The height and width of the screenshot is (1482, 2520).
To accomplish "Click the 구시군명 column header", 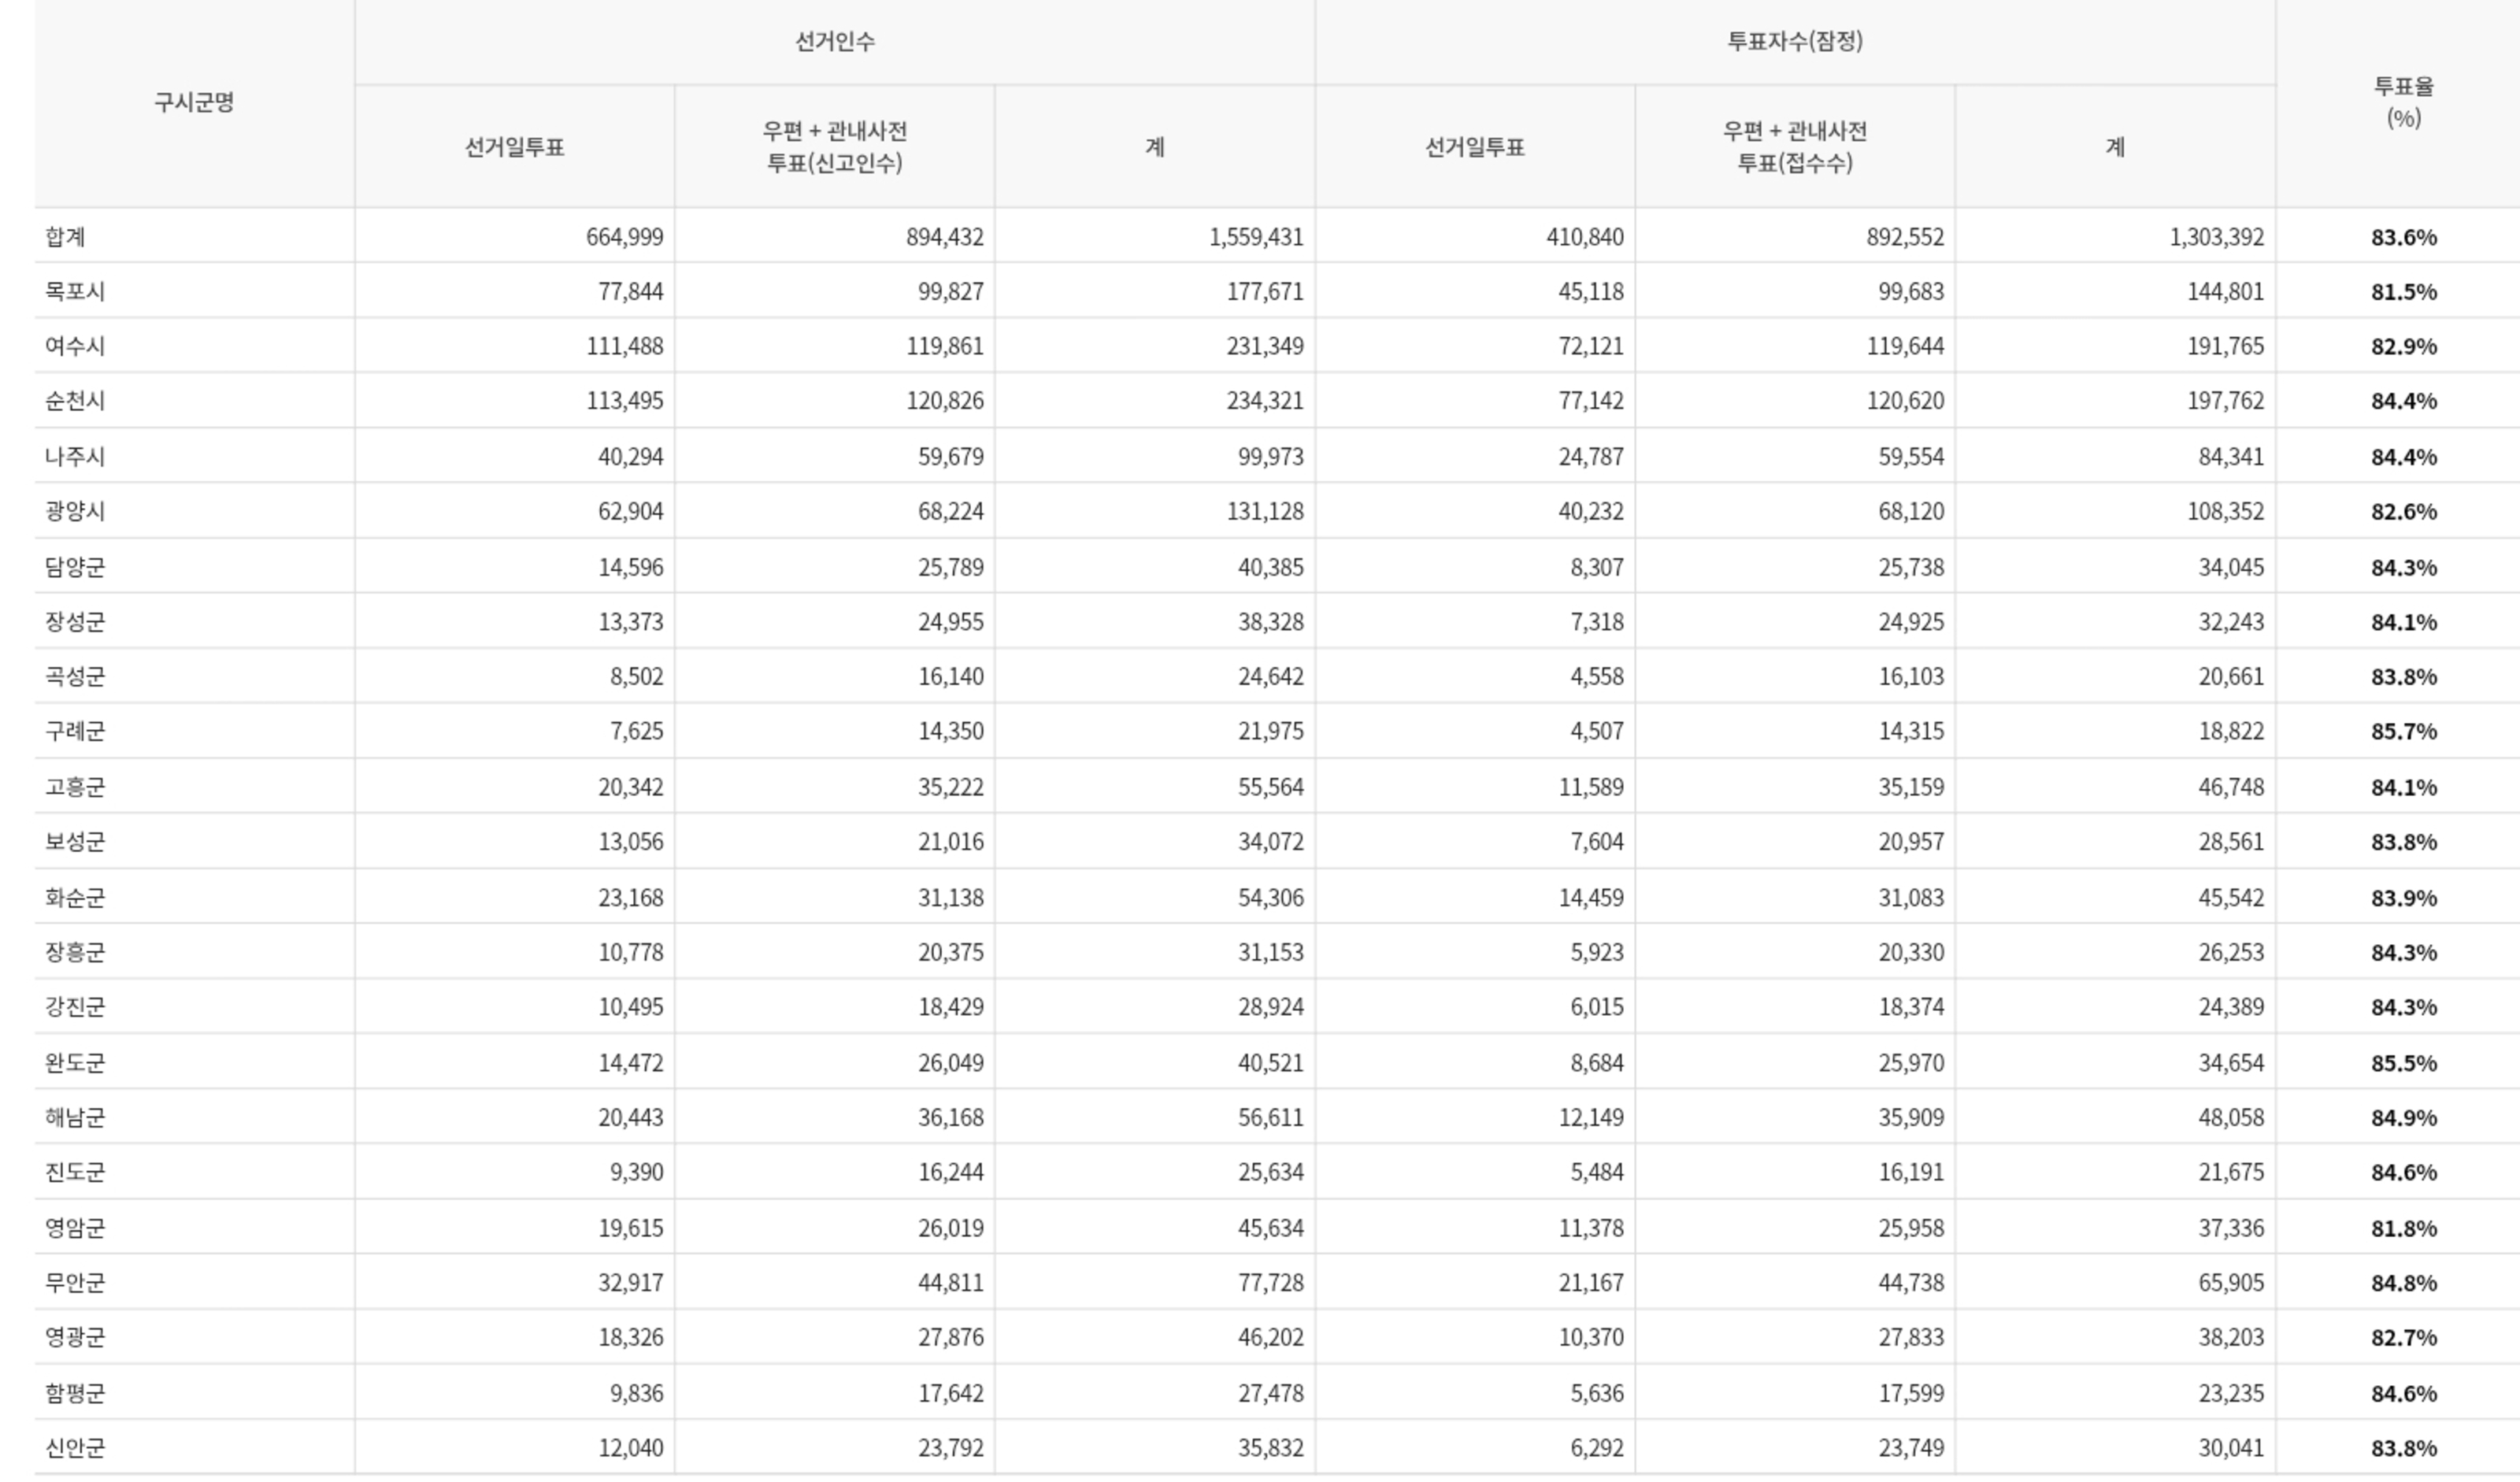I will point(194,102).
